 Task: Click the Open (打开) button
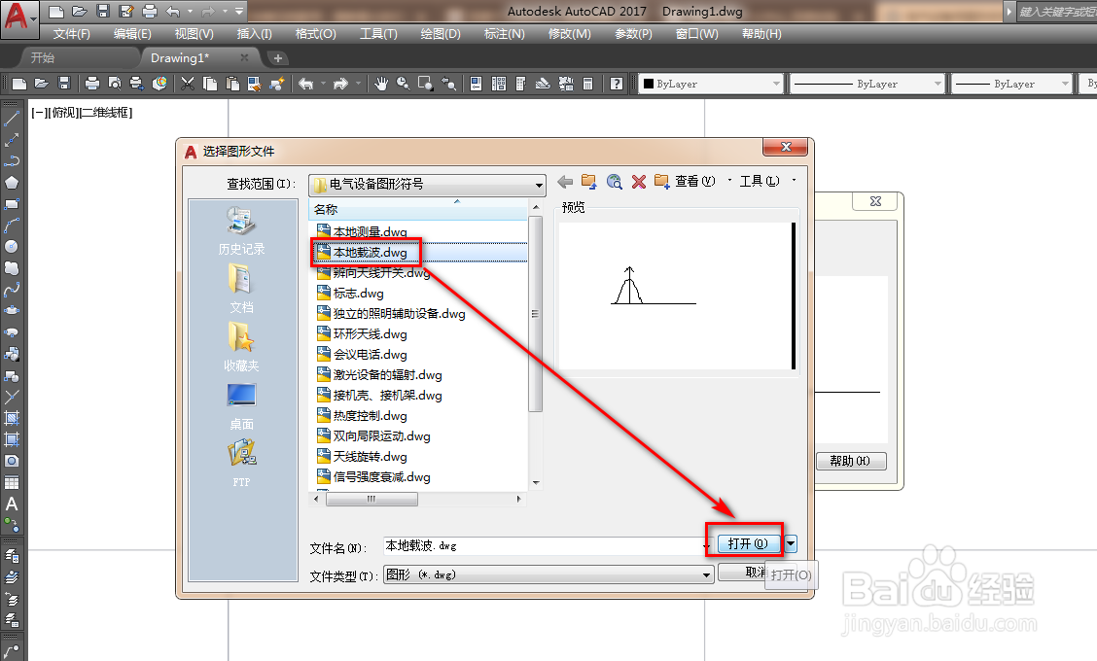(x=748, y=543)
